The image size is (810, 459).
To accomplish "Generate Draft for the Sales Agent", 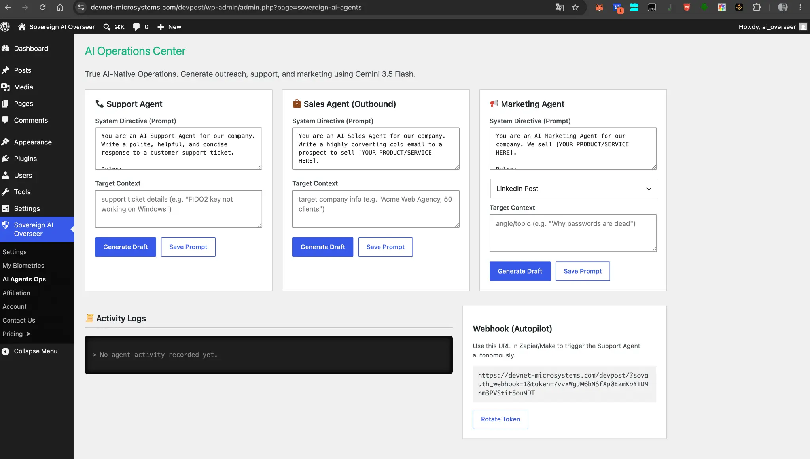I will pyautogui.click(x=323, y=247).
